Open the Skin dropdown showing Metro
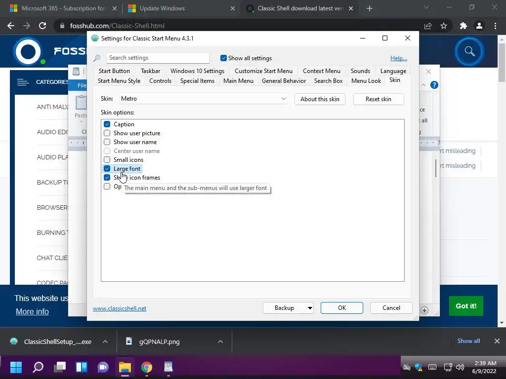The height and width of the screenshot is (379, 506). 203,99
